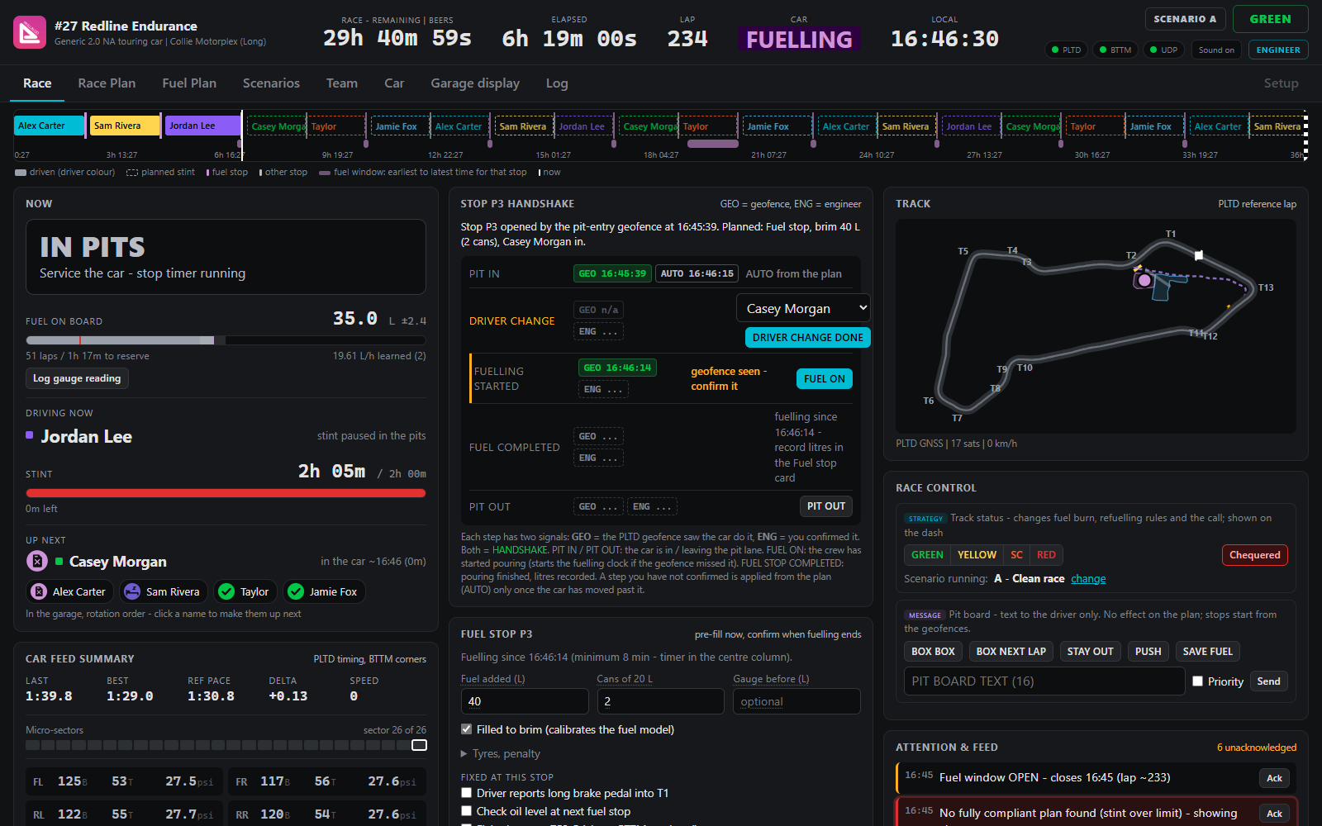
Task: Click the fuel-can icon beside Casey Morgan
Action: click(x=37, y=561)
